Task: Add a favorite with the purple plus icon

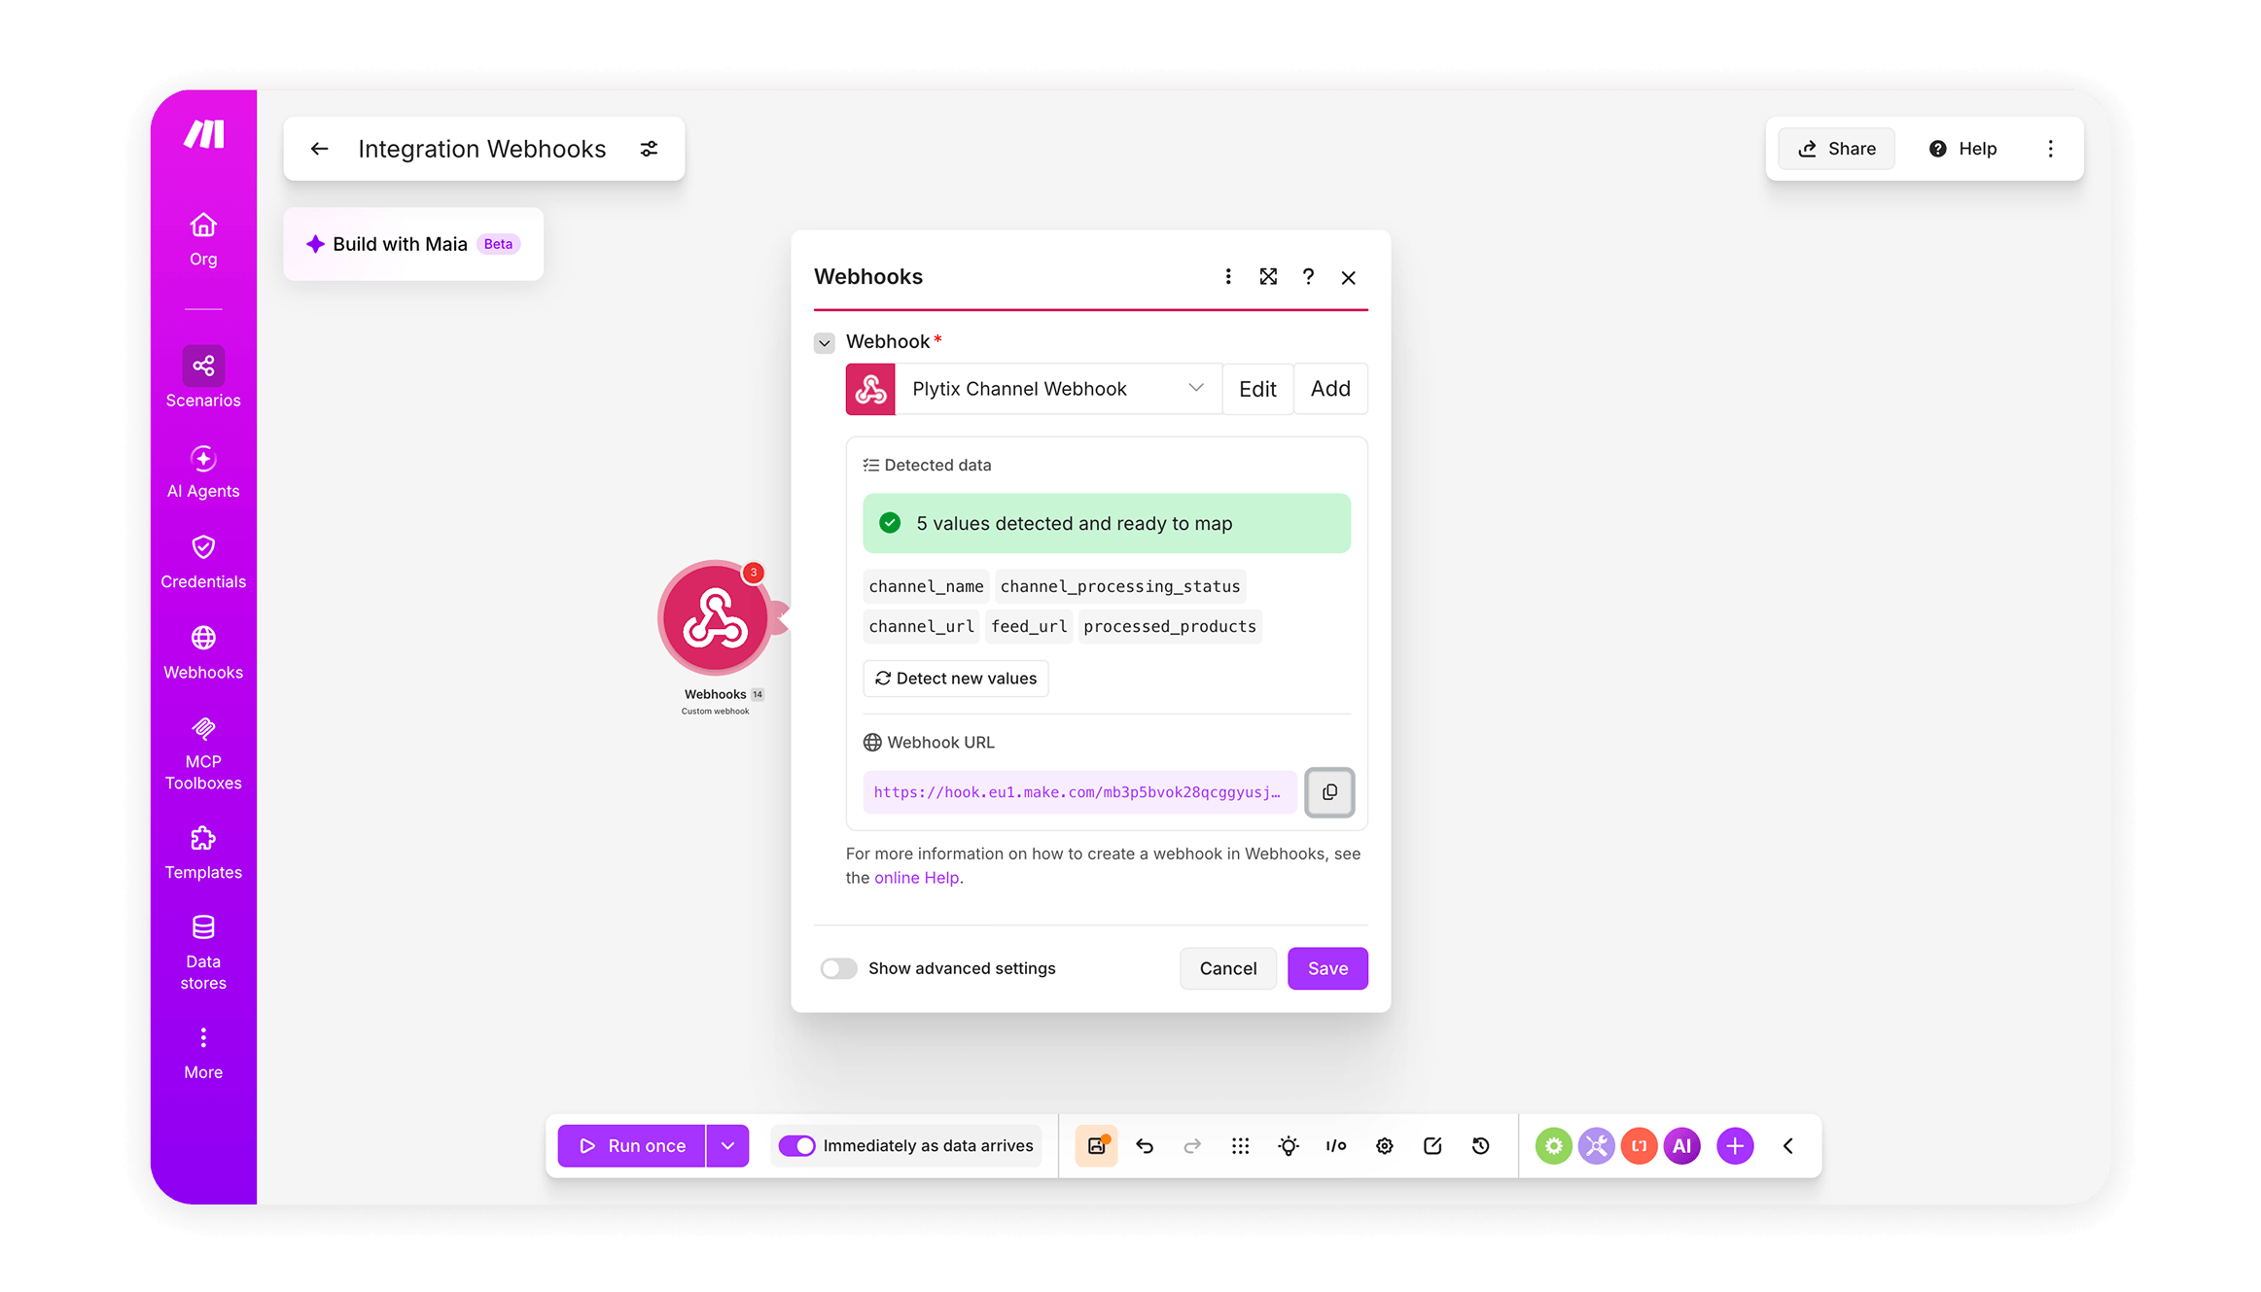Action: (1735, 1146)
